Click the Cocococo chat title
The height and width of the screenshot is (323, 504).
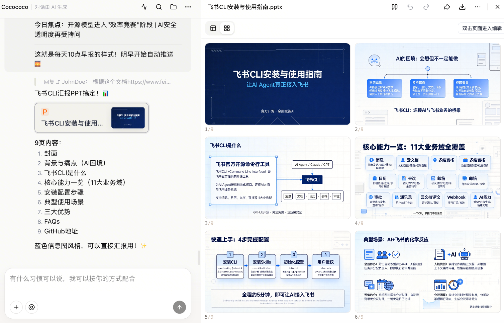pos(15,7)
